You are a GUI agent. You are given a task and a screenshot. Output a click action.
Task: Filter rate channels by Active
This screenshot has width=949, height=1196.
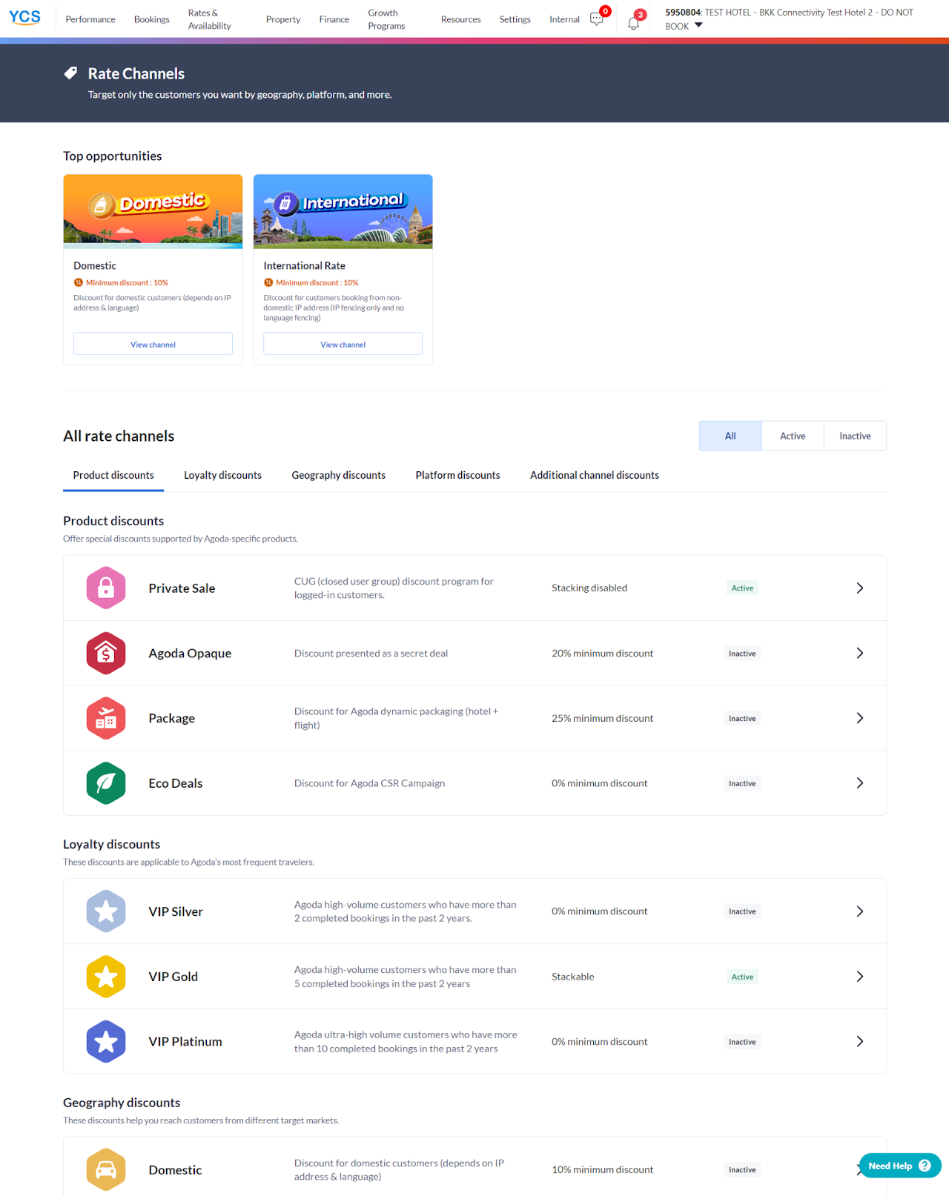[793, 436]
